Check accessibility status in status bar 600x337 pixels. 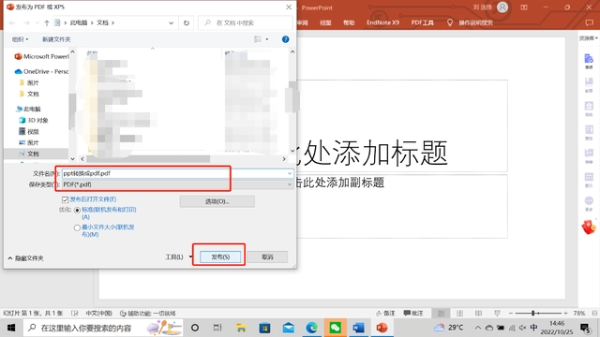point(148,314)
